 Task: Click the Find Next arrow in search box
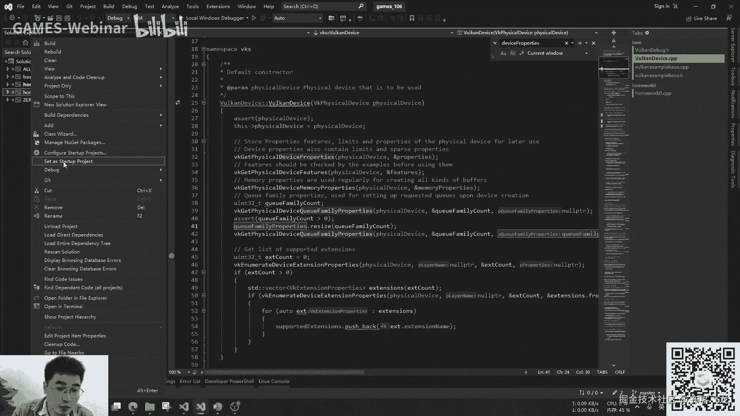pos(579,43)
